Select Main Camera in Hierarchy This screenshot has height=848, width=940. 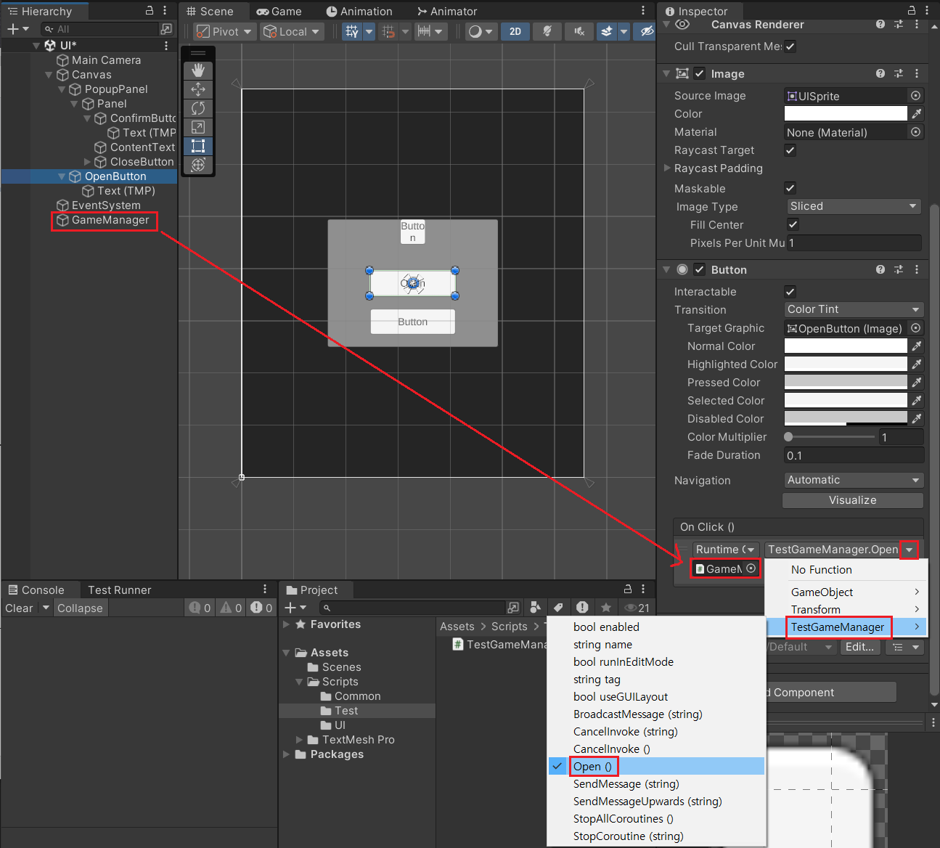[106, 60]
